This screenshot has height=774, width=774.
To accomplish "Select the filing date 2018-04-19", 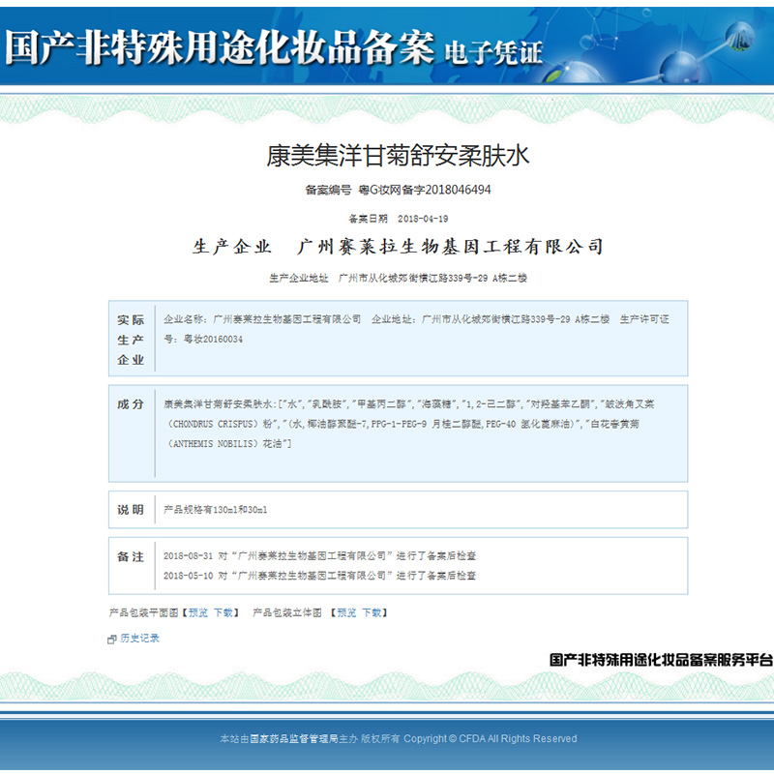I will 423,219.
